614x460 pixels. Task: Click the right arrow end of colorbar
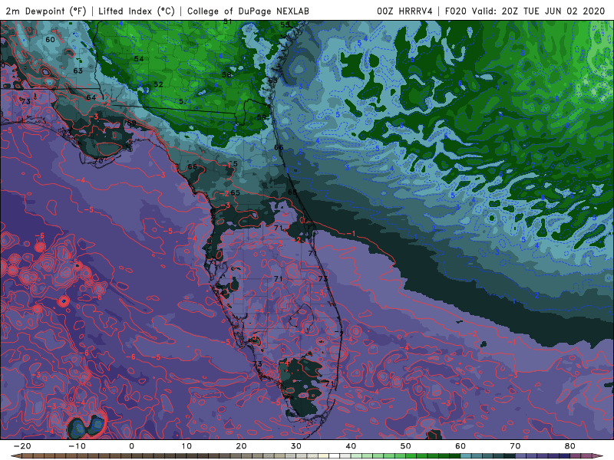point(598,456)
